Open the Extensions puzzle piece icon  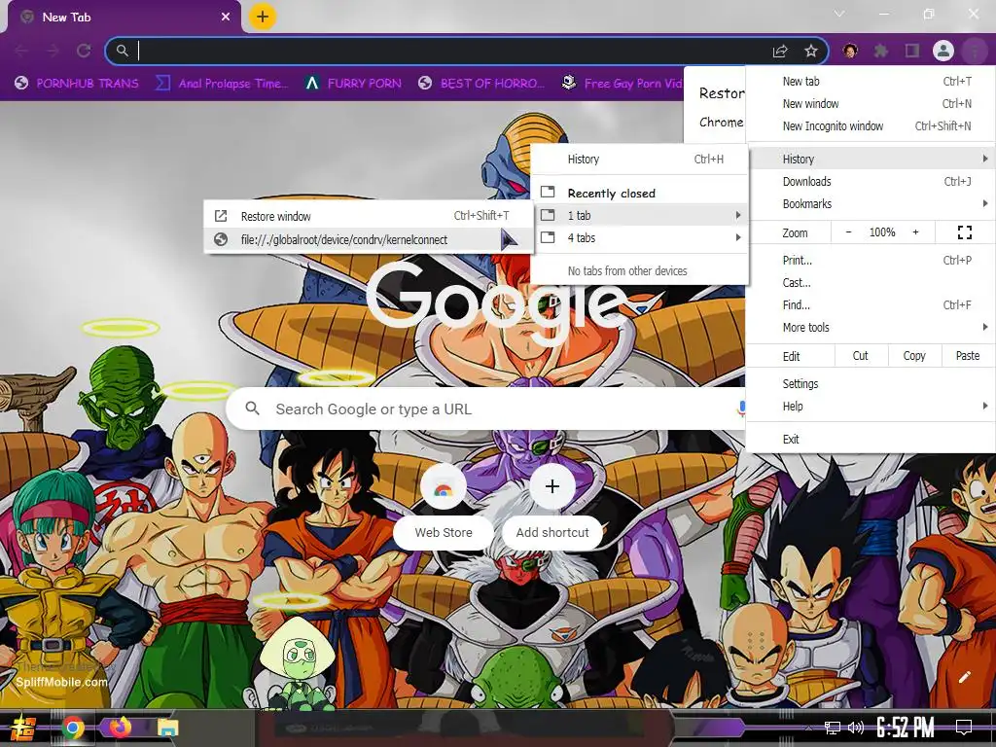point(881,51)
